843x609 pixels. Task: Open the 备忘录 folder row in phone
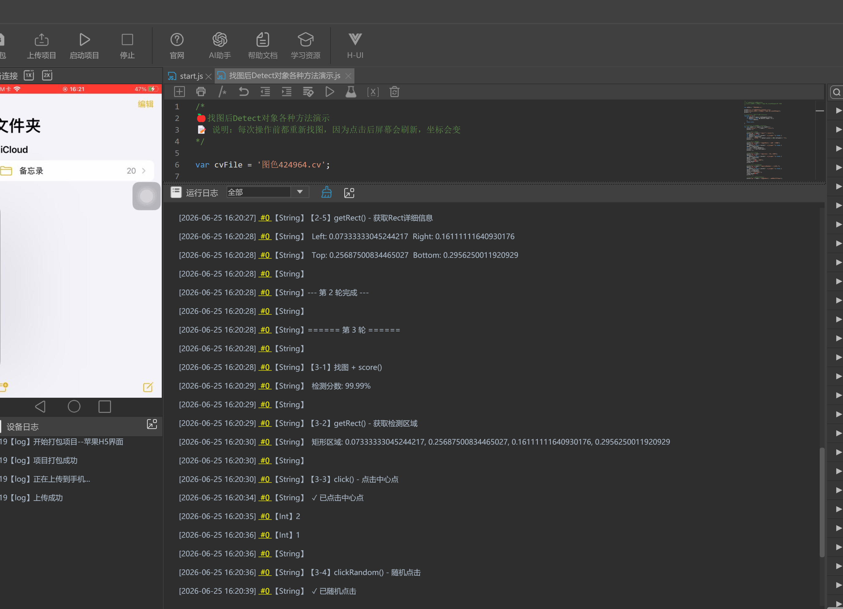[76, 171]
